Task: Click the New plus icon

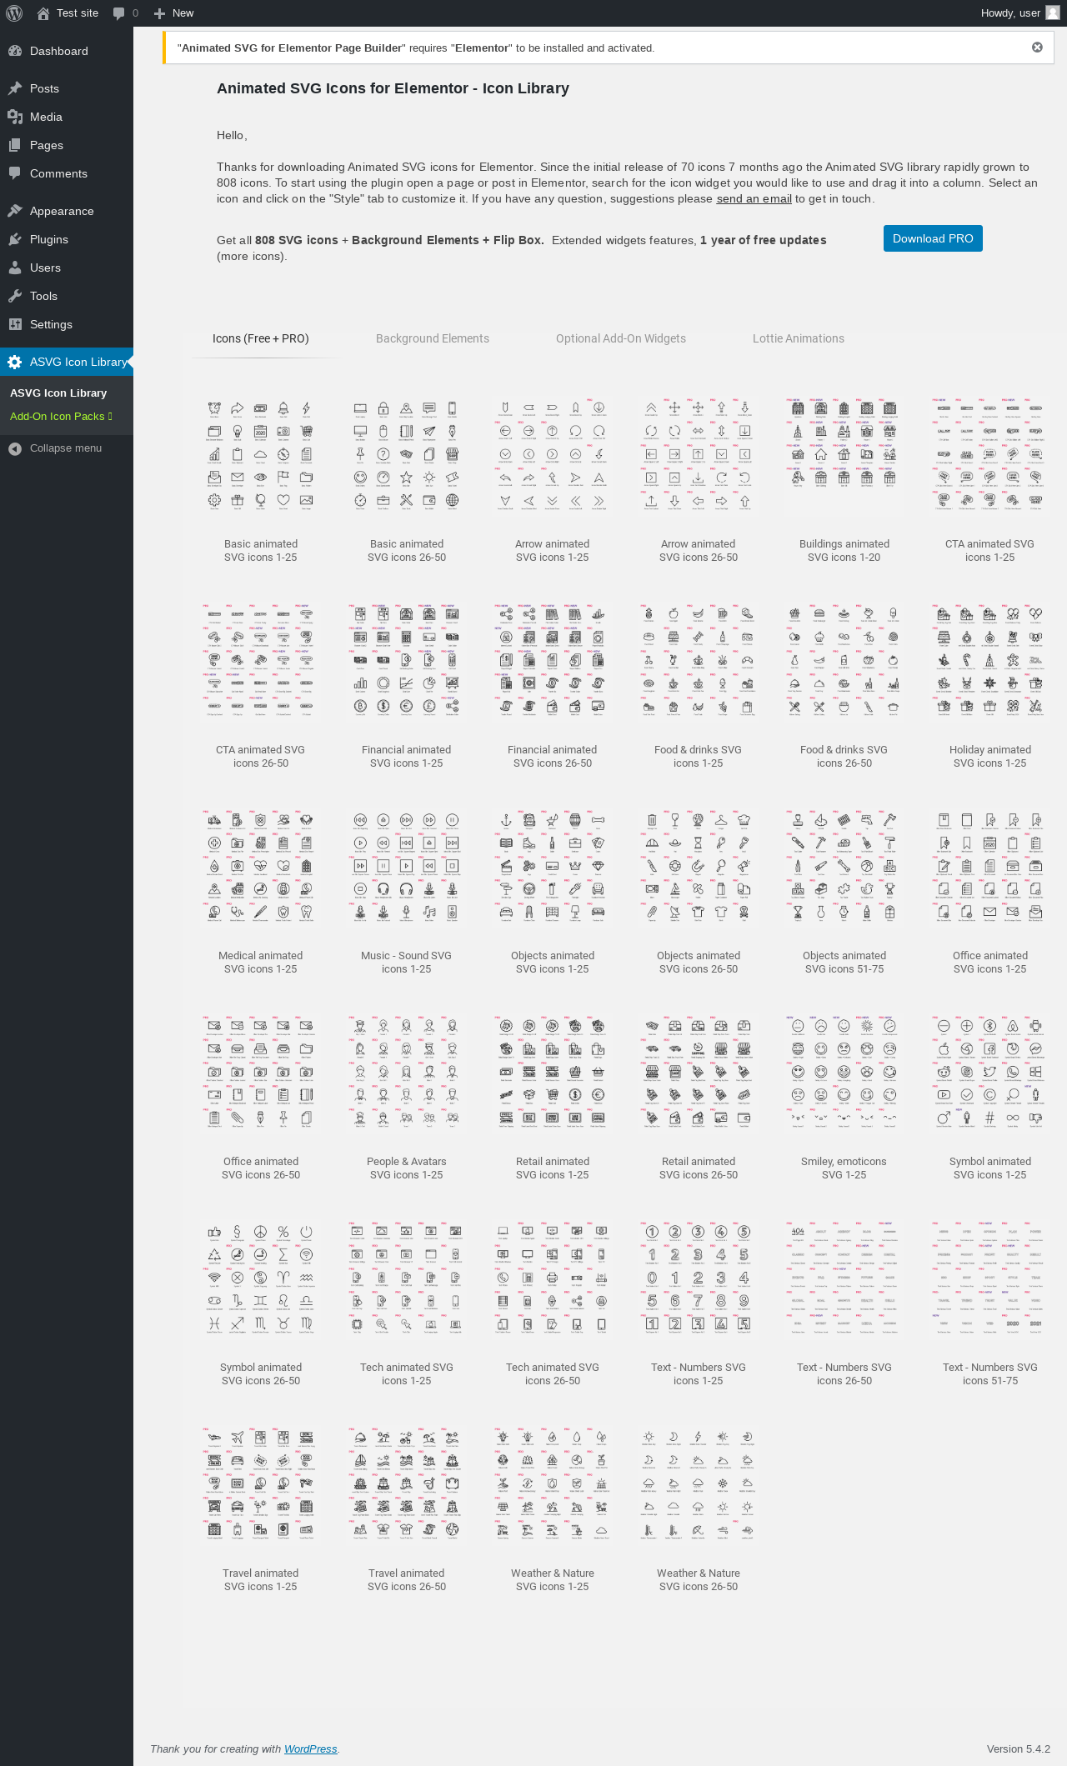Action: tap(160, 13)
